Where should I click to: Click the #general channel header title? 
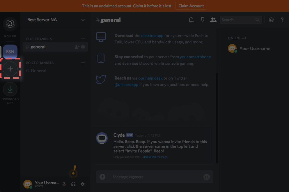coord(108,20)
